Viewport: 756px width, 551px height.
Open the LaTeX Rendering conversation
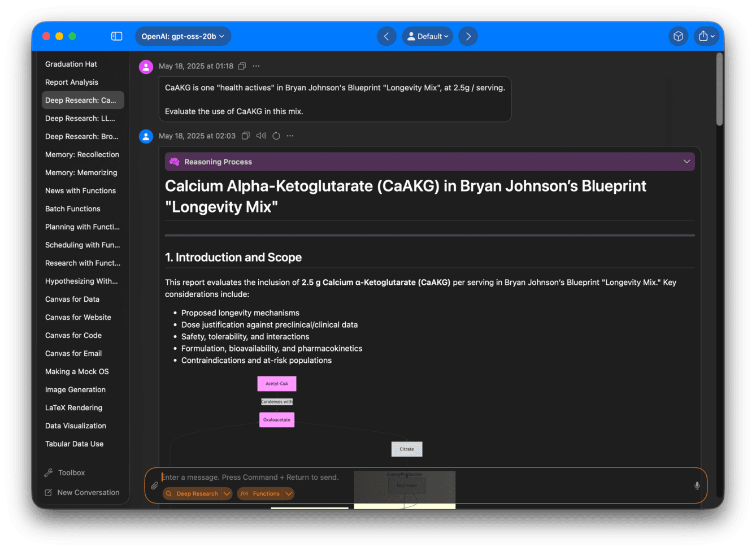(83, 407)
